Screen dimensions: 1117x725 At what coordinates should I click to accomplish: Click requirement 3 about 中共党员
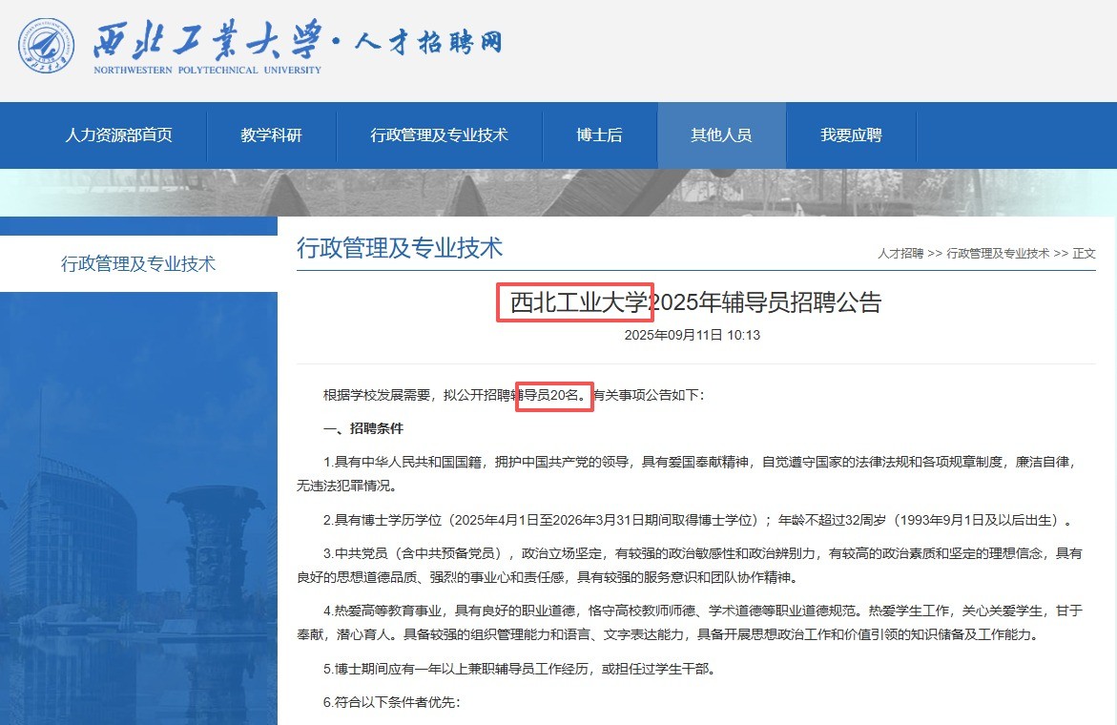690,566
